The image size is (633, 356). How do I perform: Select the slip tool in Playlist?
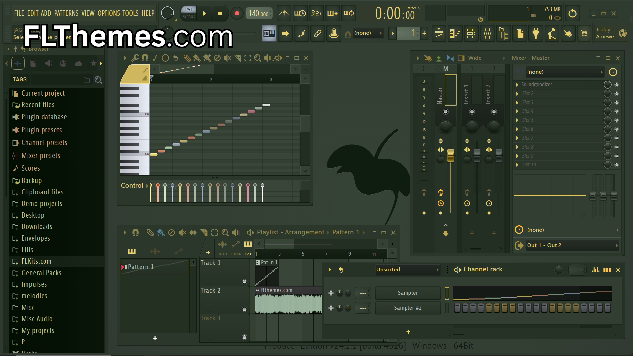tap(193, 233)
